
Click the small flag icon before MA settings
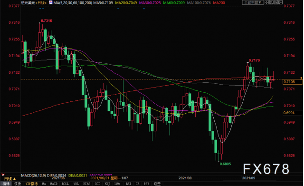[51, 2]
